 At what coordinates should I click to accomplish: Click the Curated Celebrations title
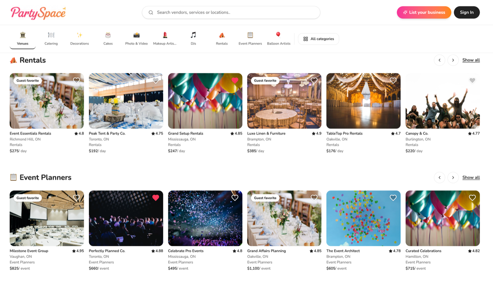423,251
